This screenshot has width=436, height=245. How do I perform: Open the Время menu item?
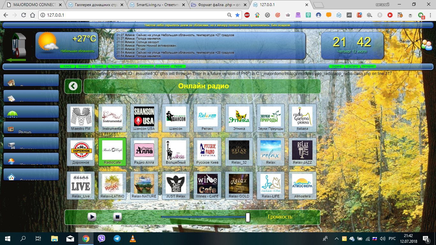(99, 66)
